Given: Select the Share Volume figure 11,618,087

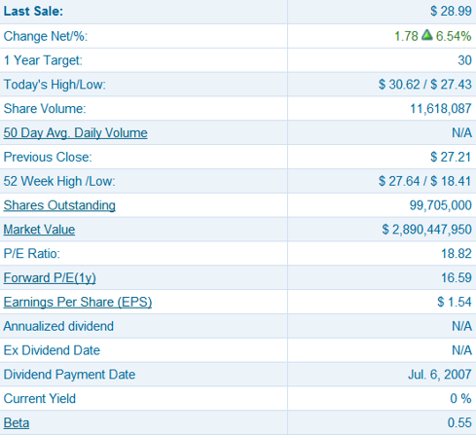Looking at the screenshot, I should point(441,109).
